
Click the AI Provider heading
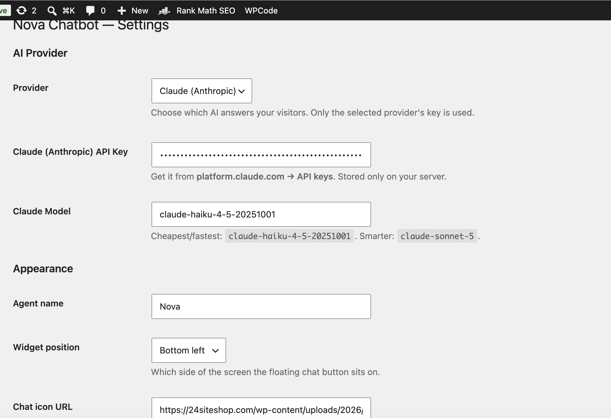tap(40, 53)
